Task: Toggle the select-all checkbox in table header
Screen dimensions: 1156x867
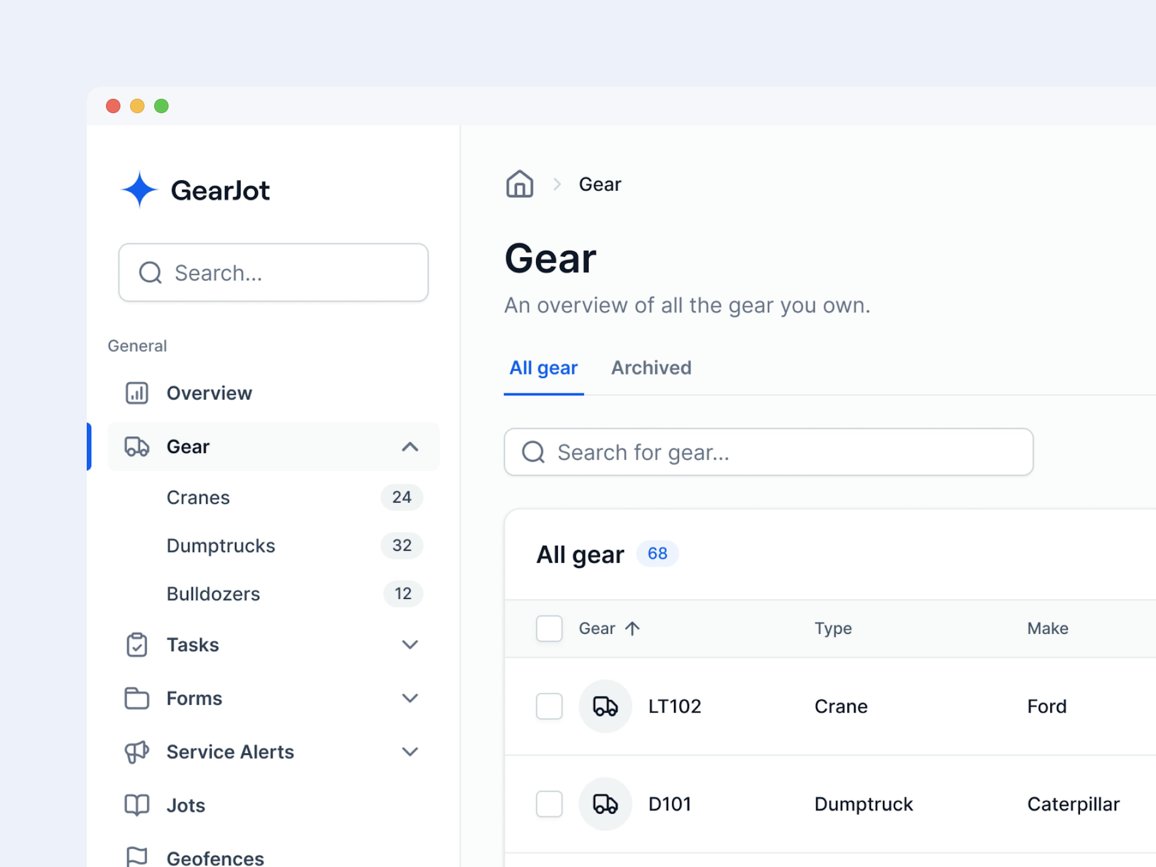Action: coord(549,628)
